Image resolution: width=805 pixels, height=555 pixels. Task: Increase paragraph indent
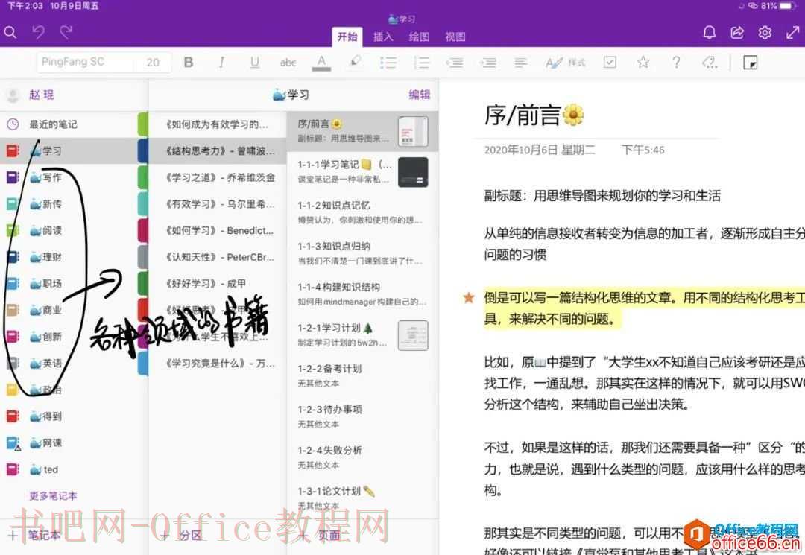487,63
